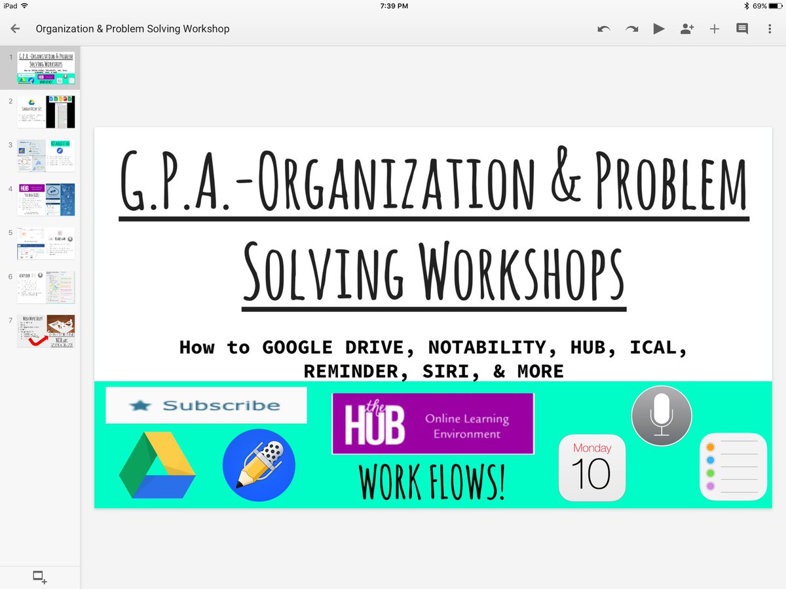The width and height of the screenshot is (786, 589).
Task: Select the Notability pencil microphone icon
Action: coord(259,465)
